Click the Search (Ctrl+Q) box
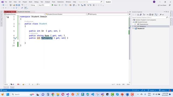 (90, 2)
